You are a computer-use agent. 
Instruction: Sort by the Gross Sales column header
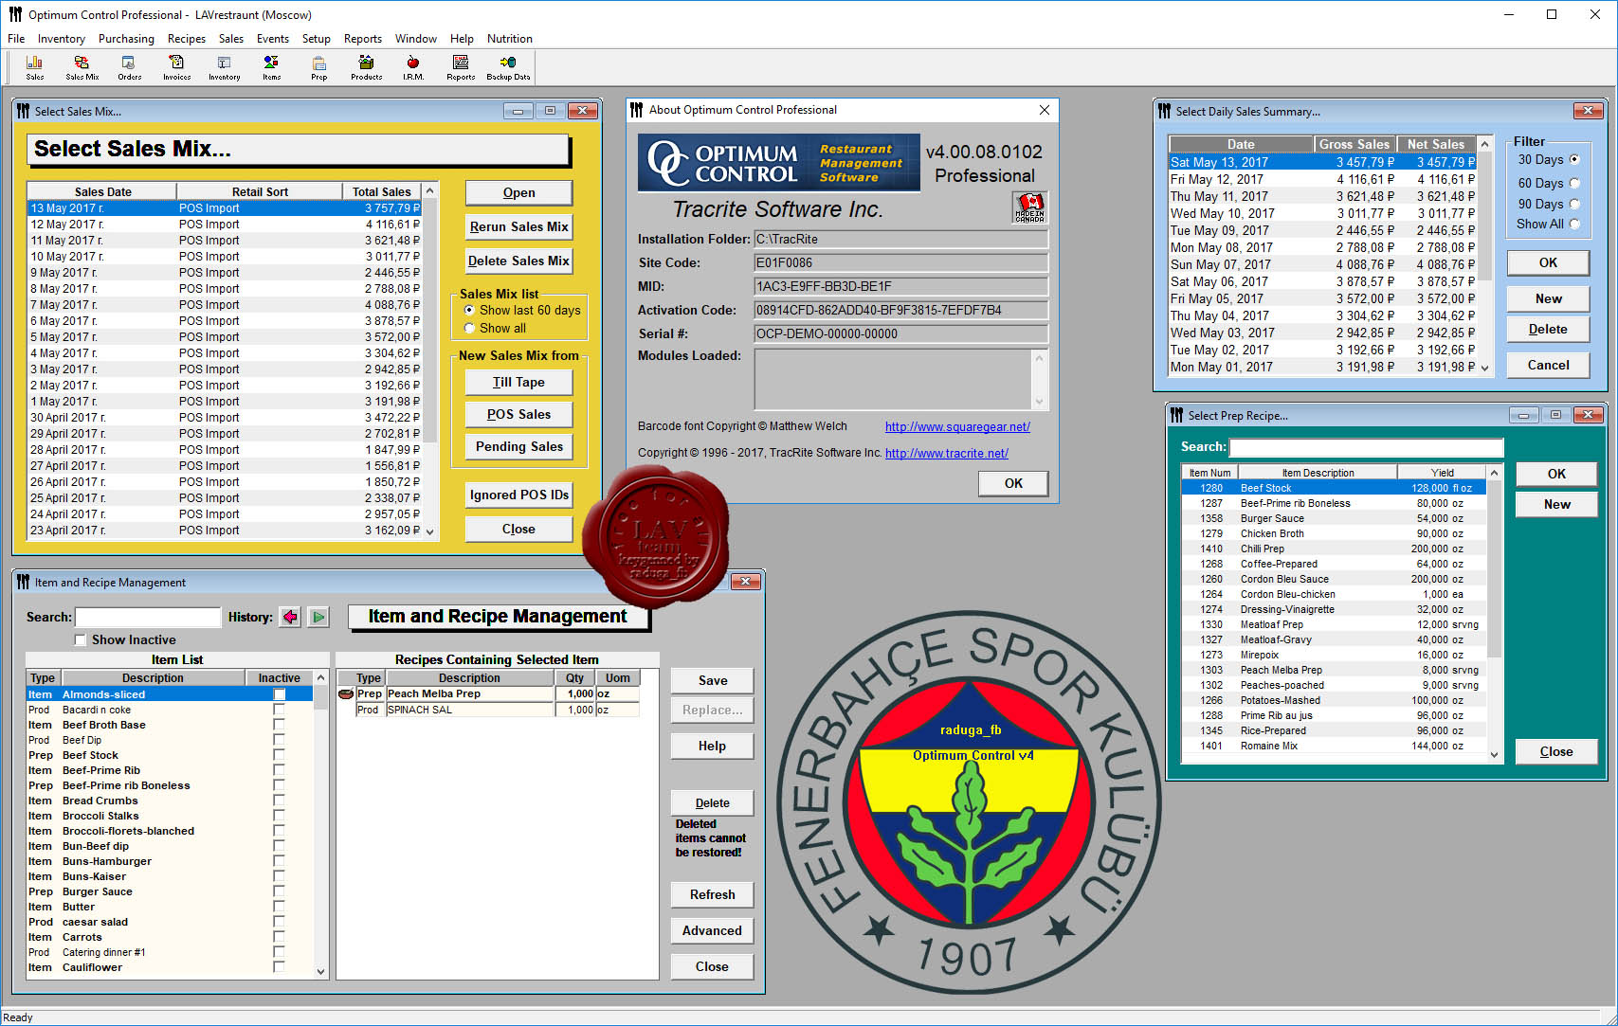point(1354,144)
